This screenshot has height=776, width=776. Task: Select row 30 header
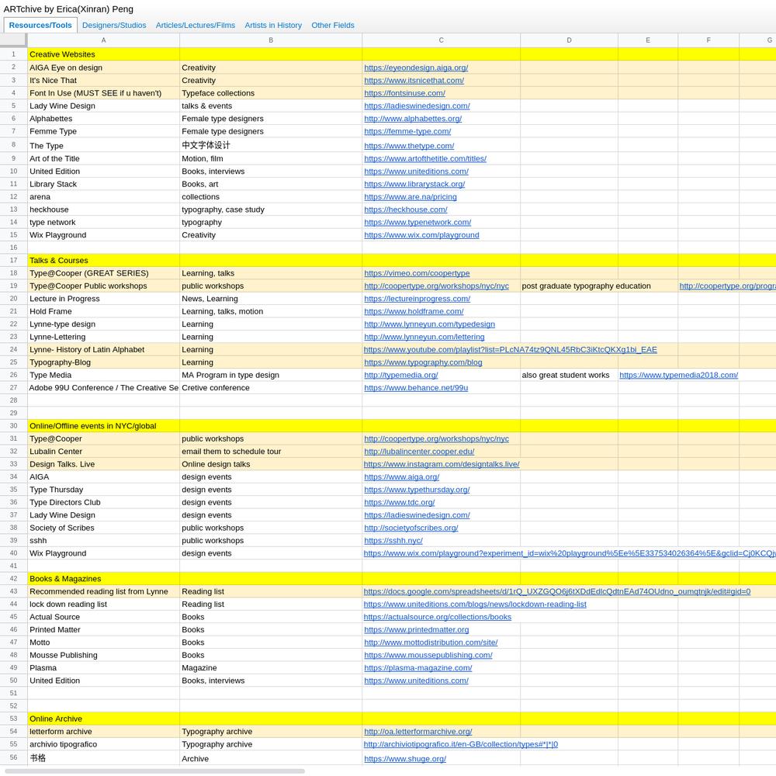tap(13, 426)
